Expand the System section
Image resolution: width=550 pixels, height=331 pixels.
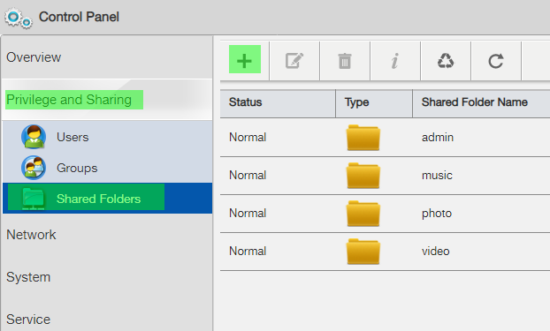coord(28,277)
